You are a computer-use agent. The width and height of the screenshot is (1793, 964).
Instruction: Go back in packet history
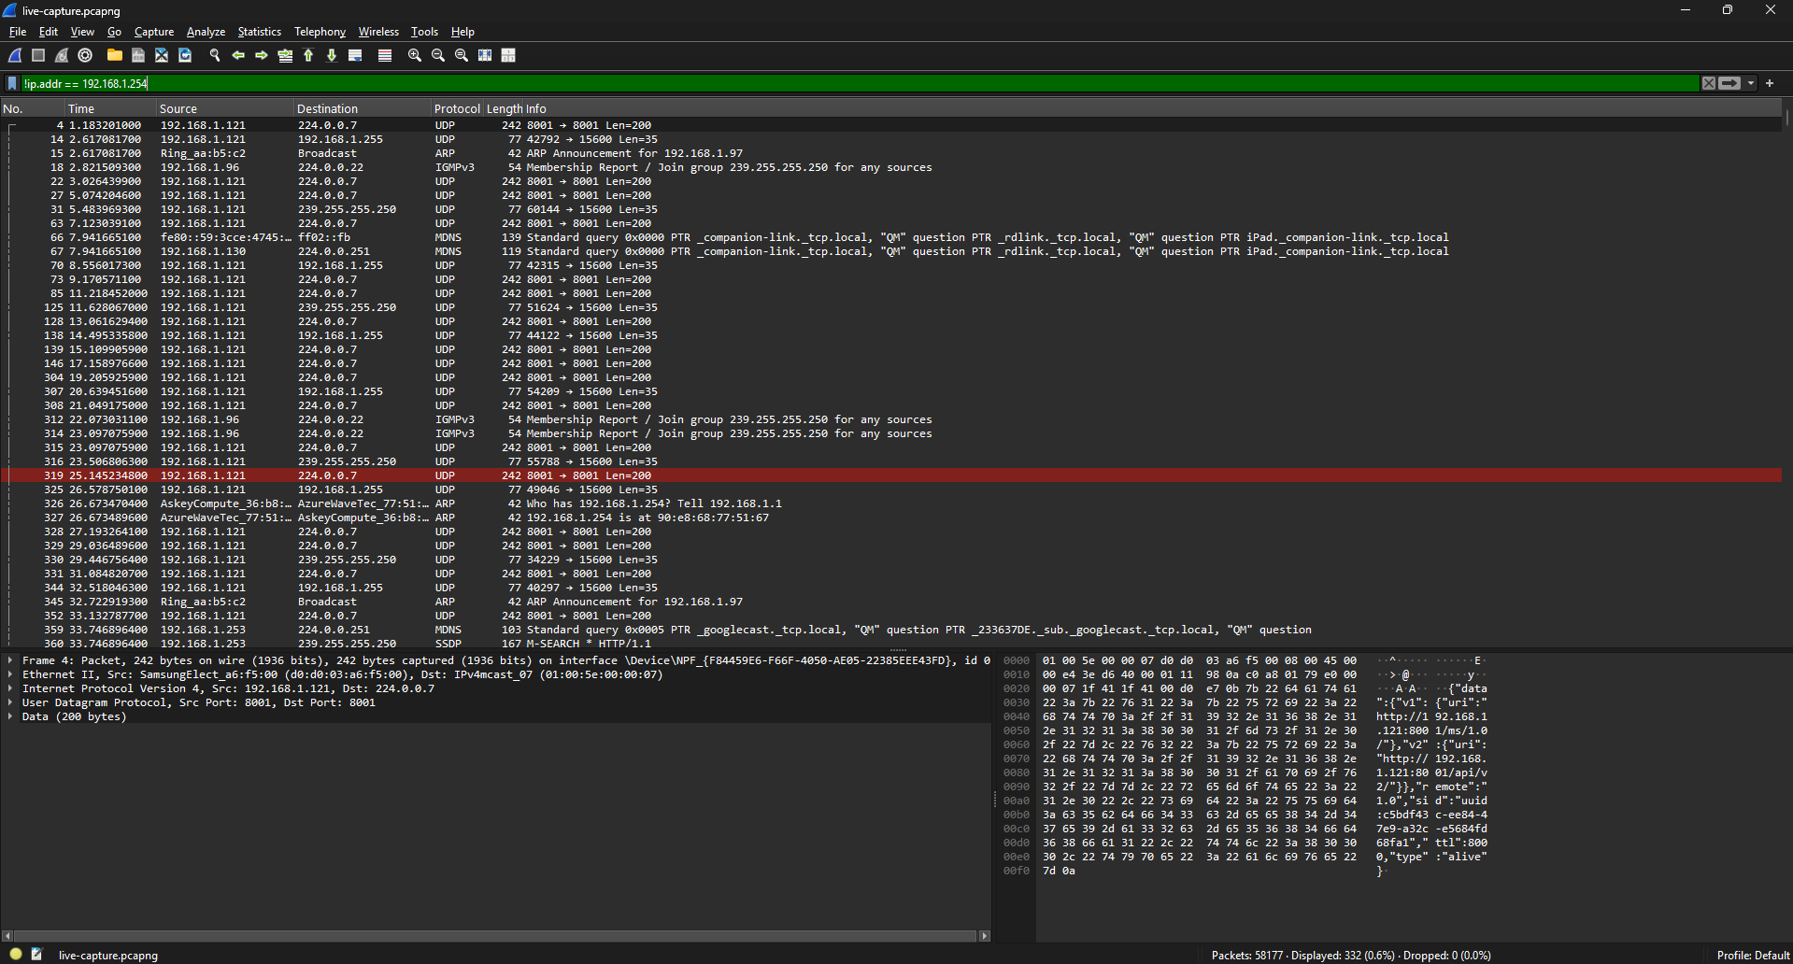(238, 56)
